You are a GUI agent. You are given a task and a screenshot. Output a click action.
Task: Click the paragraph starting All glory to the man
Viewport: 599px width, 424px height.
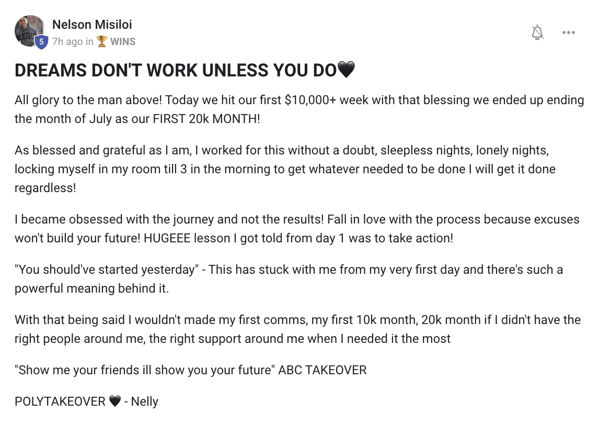pos(299,109)
